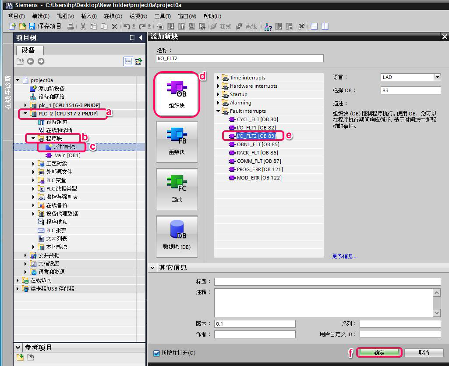449x366 pixels.
Task: Select the 组织块 (OB) block type
Action: pyautogui.click(x=177, y=94)
